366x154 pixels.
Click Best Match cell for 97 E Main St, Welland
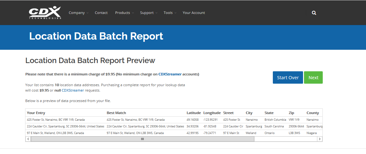(135, 133)
